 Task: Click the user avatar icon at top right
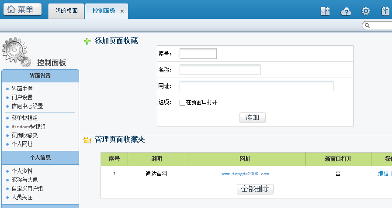(x=386, y=11)
